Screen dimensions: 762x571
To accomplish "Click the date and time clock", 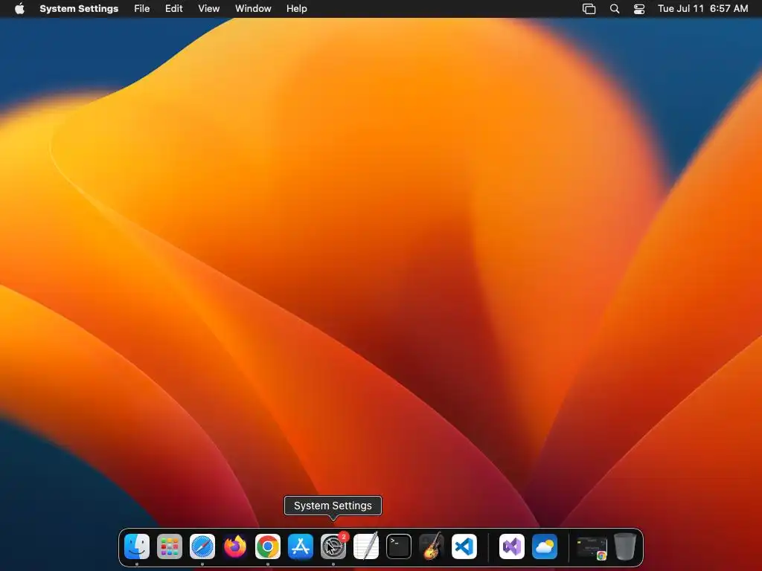I will pyautogui.click(x=702, y=9).
